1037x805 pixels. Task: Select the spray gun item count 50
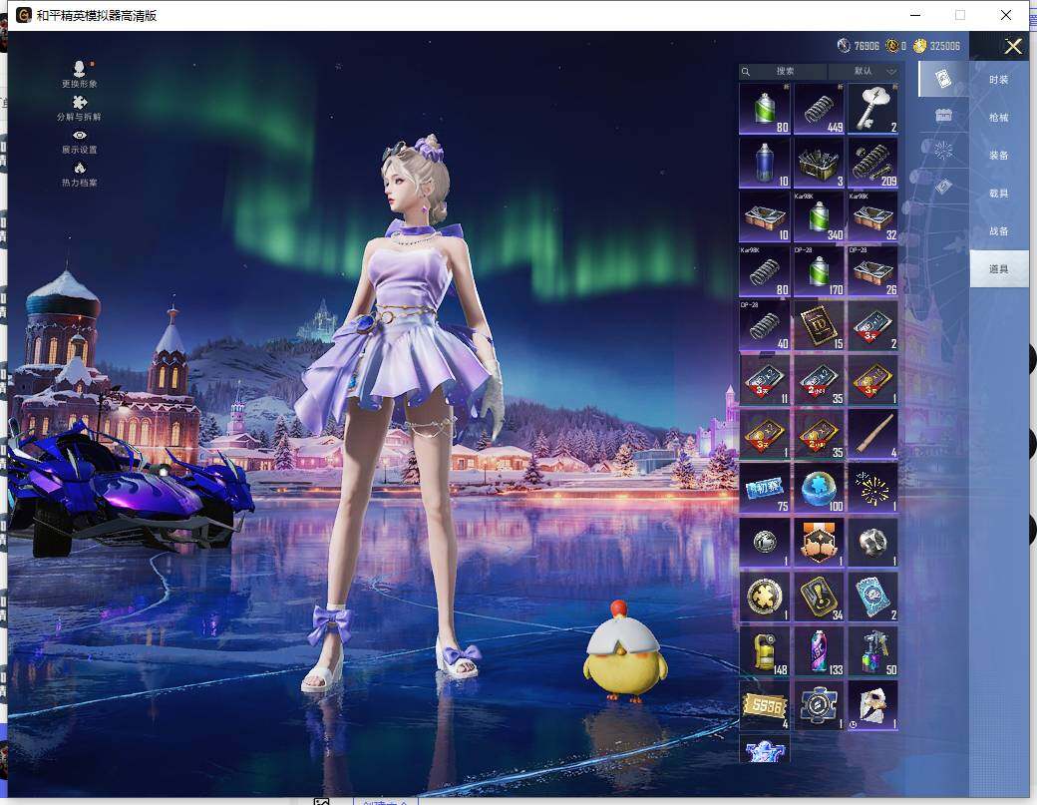873,650
